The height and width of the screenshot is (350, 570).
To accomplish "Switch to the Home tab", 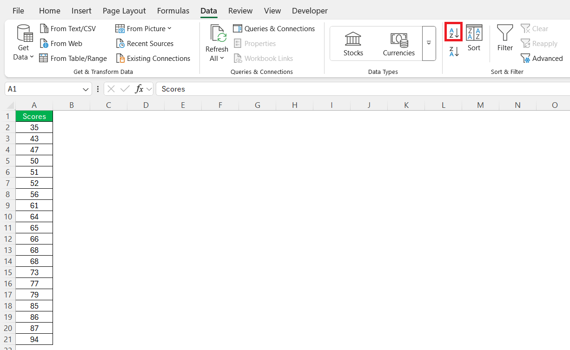I will coord(50,11).
